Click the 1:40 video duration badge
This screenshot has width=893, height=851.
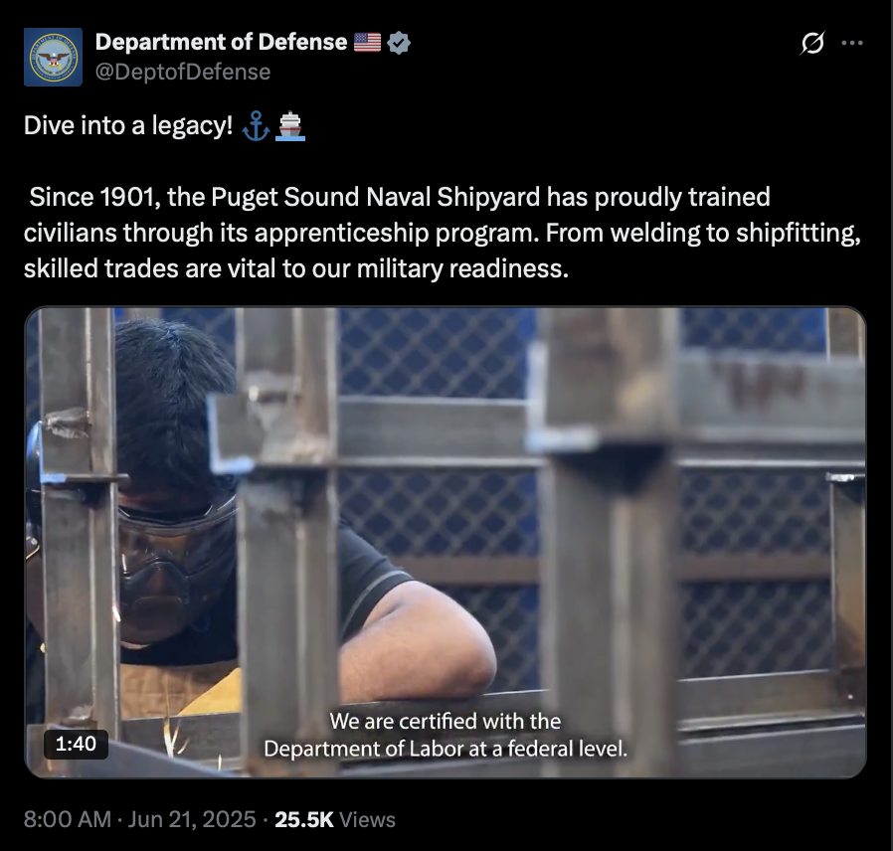pyautogui.click(x=76, y=744)
